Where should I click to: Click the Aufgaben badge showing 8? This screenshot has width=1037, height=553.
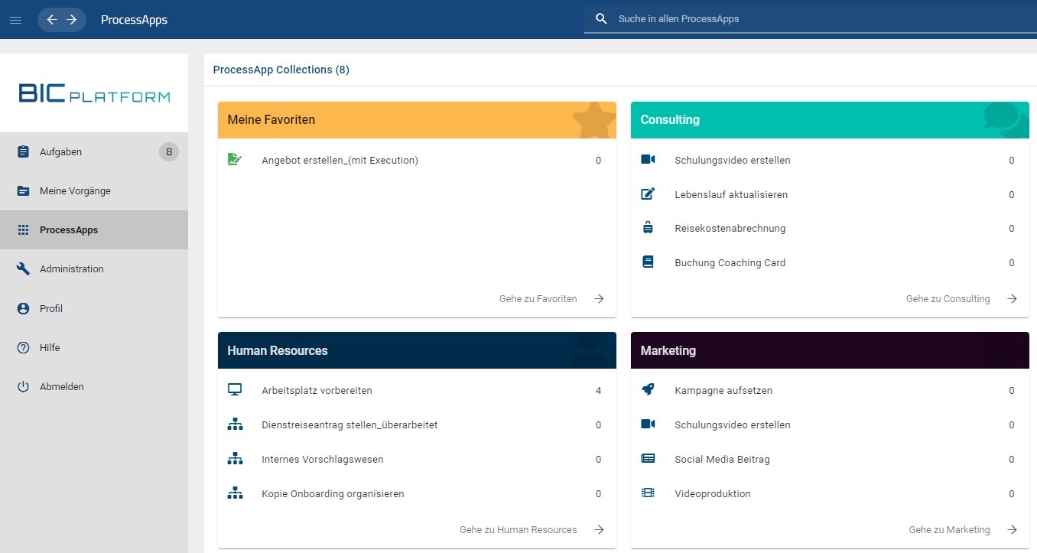coord(169,151)
